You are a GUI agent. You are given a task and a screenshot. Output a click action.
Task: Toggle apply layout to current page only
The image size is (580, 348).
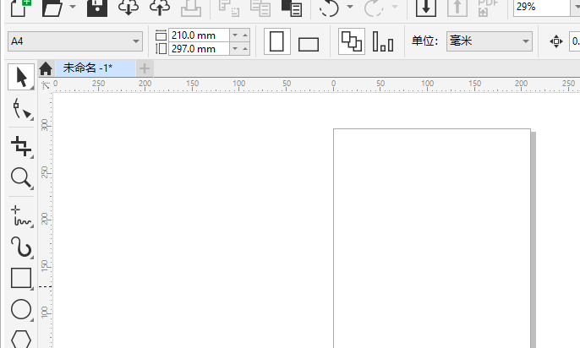click(383, 41)
